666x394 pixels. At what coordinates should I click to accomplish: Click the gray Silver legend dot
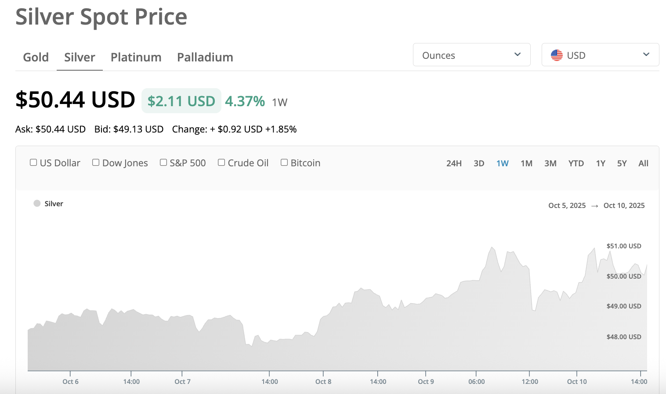37,204
